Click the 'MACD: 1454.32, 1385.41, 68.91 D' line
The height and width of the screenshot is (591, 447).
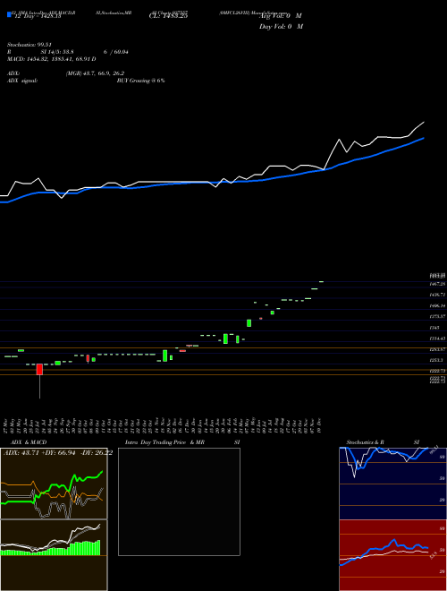(52, 59)
